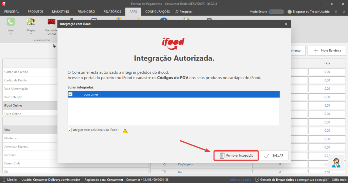Click the support agent chat icon
This screenshot has height=183, width=348.
[x=336, y=163]
